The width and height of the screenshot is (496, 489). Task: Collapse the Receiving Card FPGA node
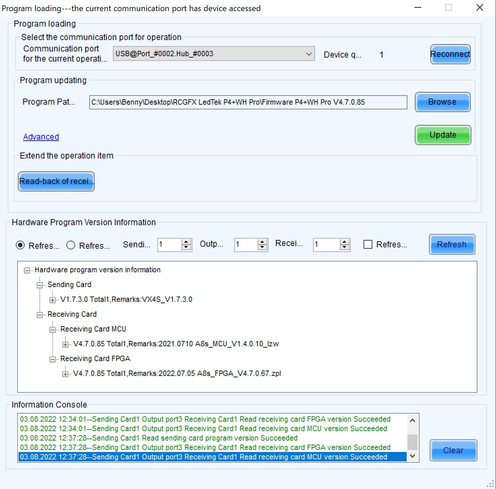point(53,359)
